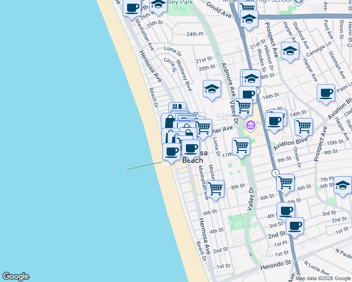Click the 'Rhodes St' street label

(261, 61)
